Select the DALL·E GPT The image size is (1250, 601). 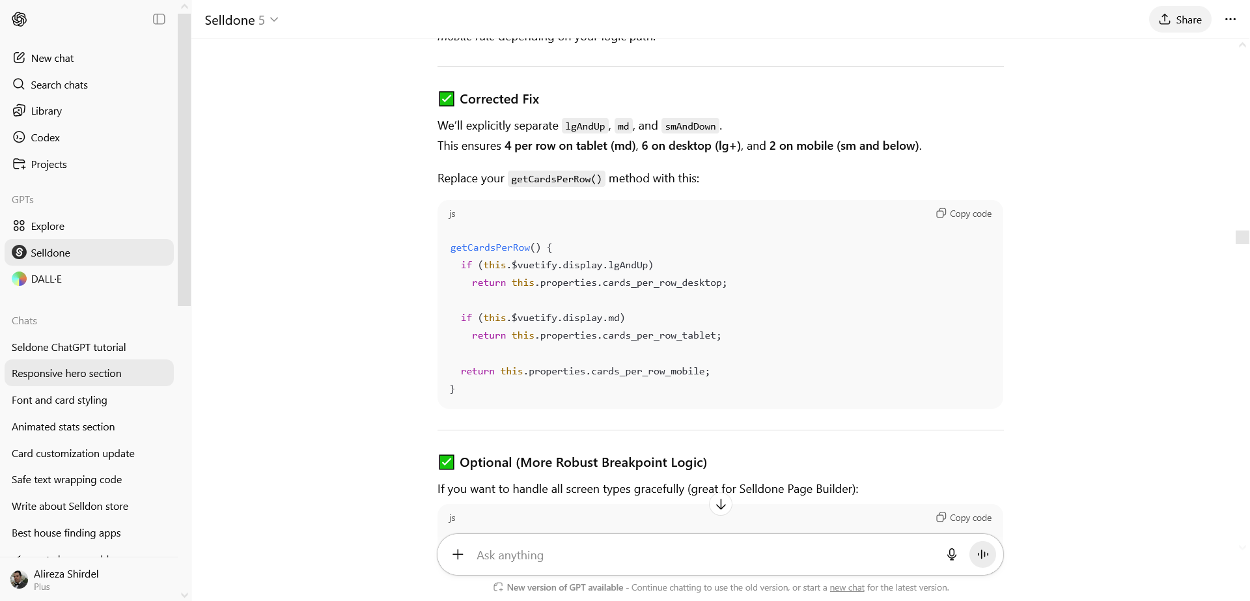(89, 279)
